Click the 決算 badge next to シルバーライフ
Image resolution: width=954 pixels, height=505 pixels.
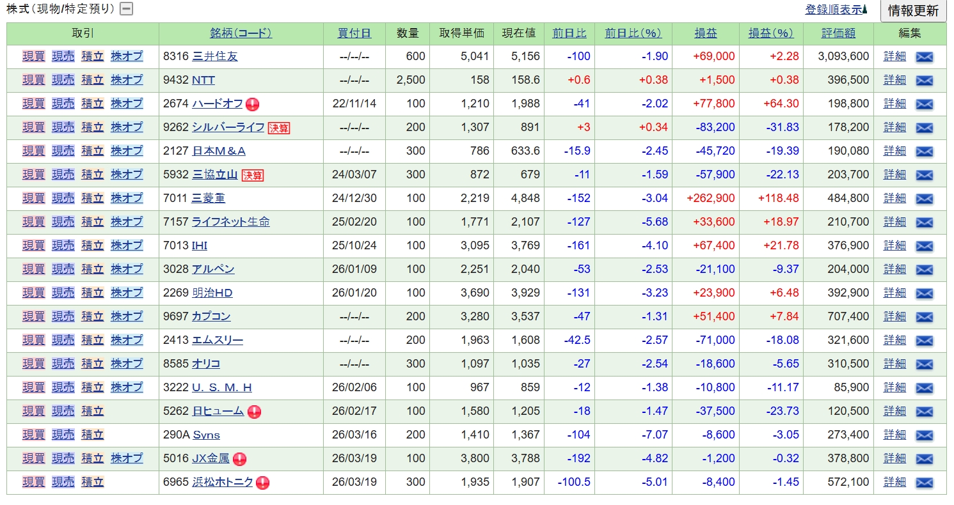pyautogui.click(x=278, y=128)
